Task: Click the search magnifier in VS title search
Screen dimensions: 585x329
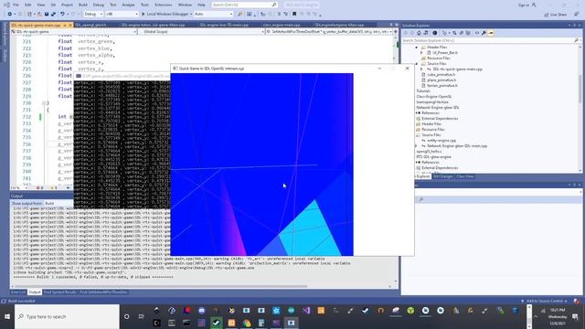Action: [x=274, y=5]
